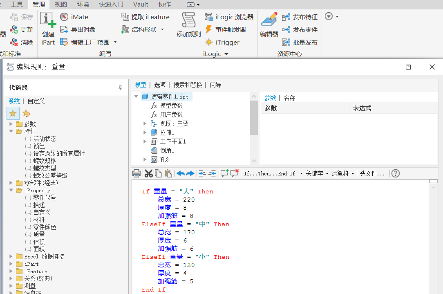
Task: Click the 更新 style icon
Action: [13, 29]
